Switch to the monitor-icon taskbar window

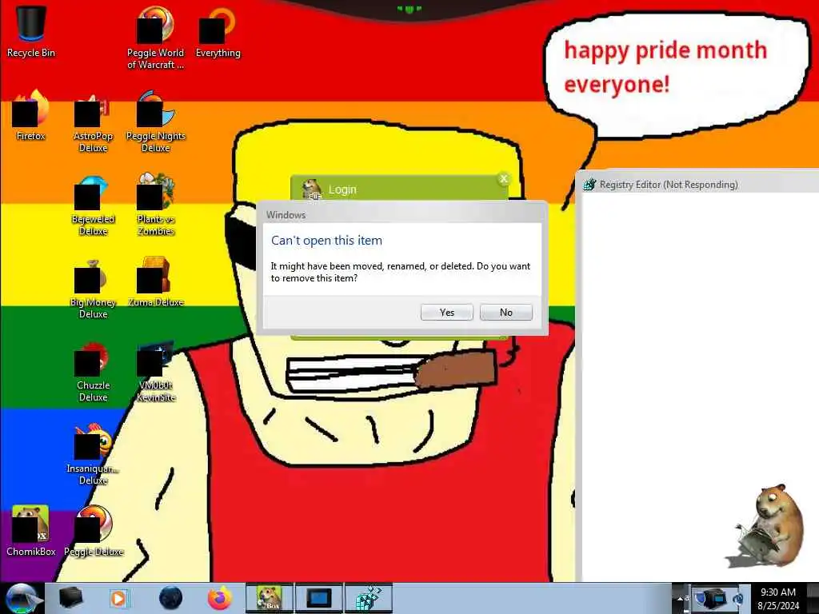(318, 598)
